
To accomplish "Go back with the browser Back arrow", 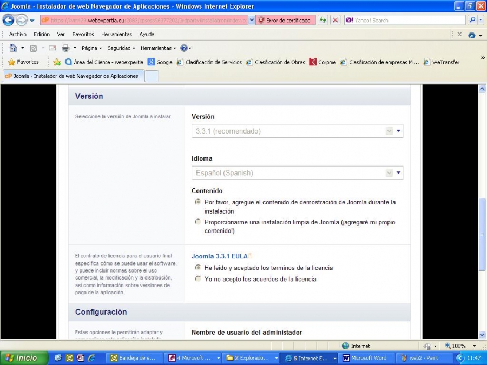I will pos(8,21).
